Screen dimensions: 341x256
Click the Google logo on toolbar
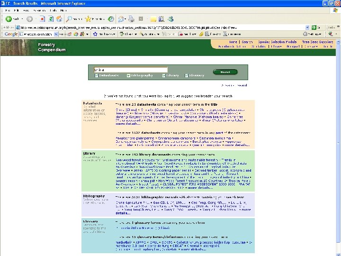tap(11, 34)
